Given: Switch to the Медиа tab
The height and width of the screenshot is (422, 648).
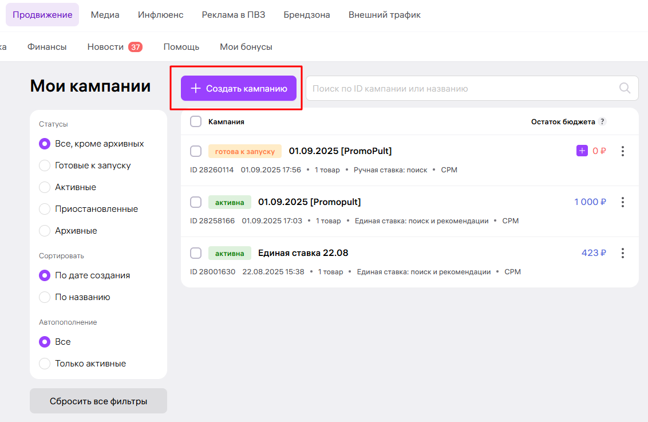Looking at the screenshot, I should (105, 15).
